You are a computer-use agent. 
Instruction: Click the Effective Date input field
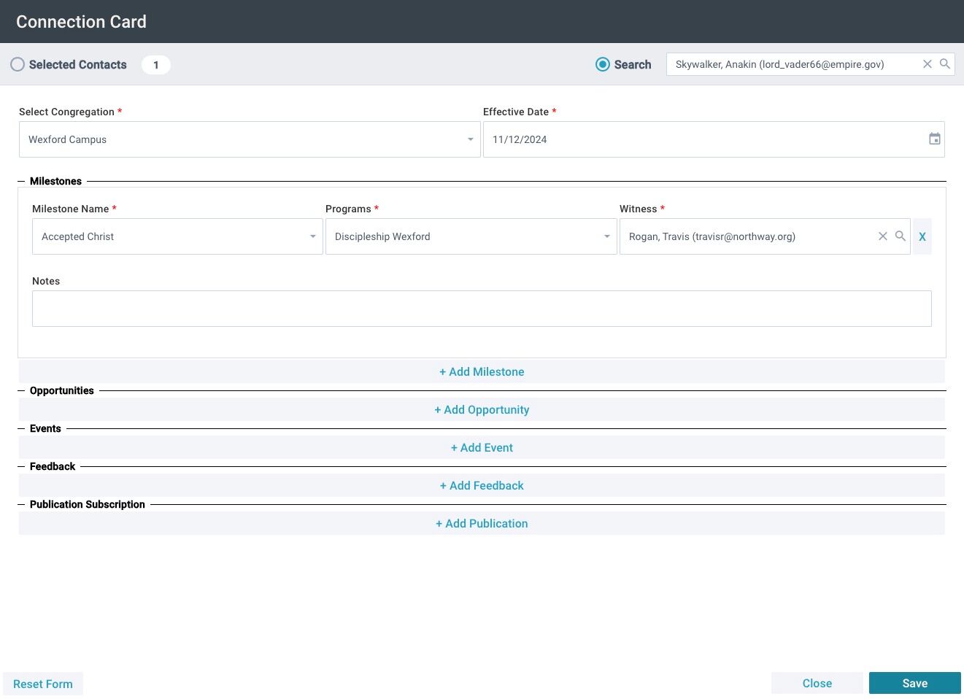pyautogui.click(x=714, y=139)
